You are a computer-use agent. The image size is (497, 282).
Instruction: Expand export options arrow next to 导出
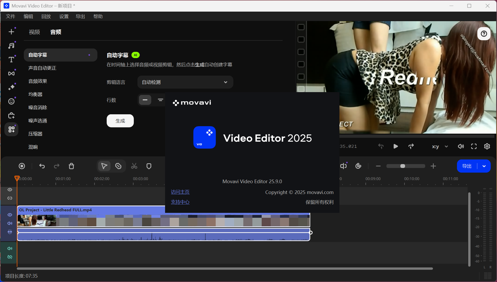484,166
